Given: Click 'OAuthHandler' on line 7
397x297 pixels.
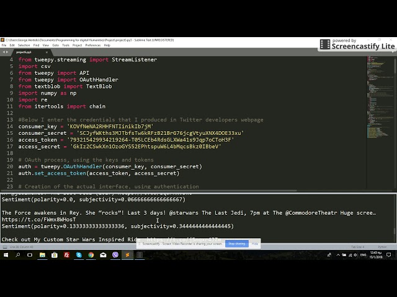Looking at the screenshot, I should (99, 80).
